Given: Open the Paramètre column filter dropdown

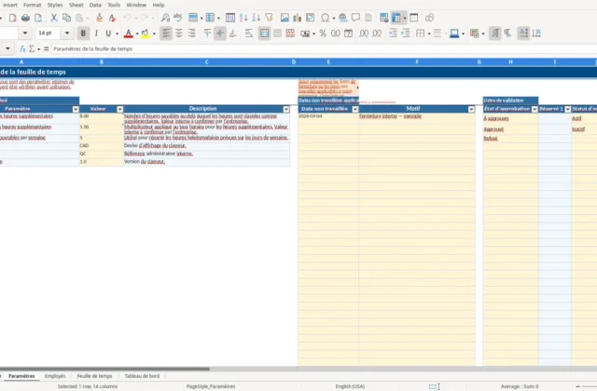Looking at the screenshot, I should tap(76, 109).
